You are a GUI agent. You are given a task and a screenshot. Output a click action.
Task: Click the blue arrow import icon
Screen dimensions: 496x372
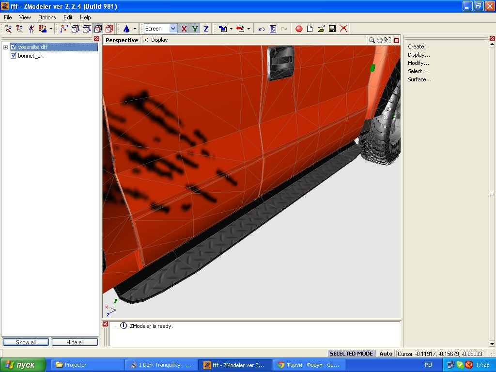pyautogui.click(x=223, y=29)
